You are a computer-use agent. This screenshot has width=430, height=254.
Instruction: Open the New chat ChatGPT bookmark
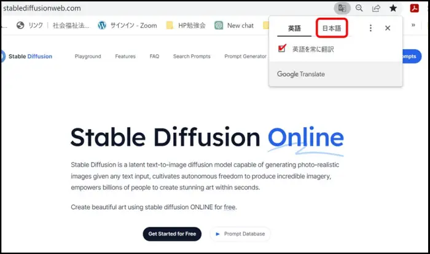[x=234, y=25]
